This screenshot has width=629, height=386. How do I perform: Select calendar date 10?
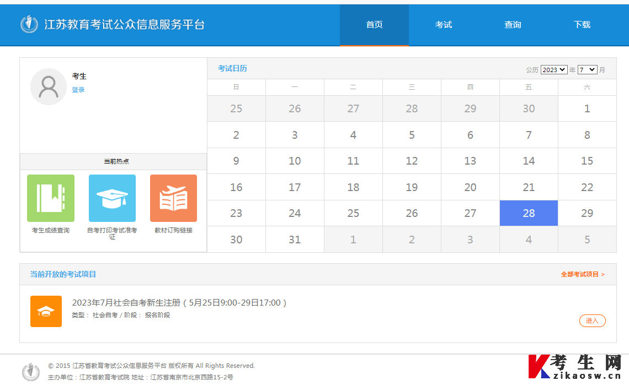295,161
